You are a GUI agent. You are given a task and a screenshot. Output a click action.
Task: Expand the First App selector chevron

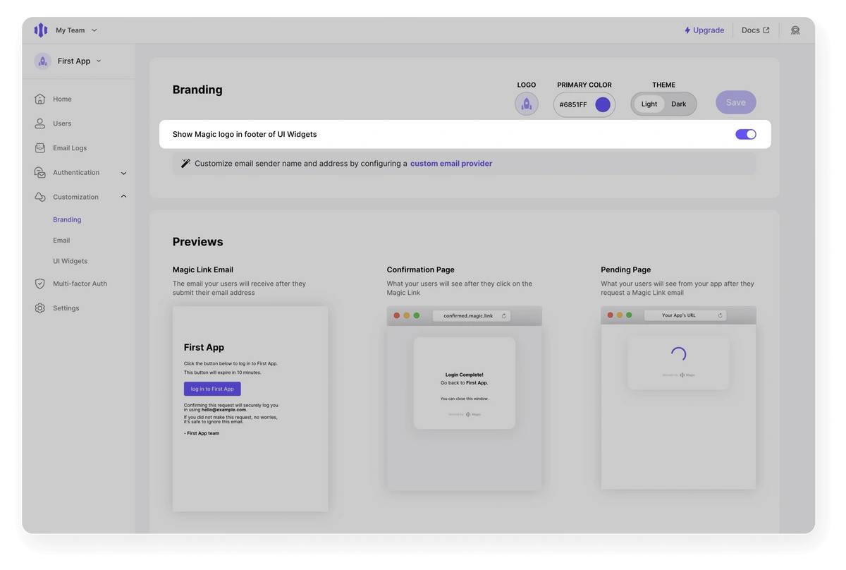pos(99,61)
